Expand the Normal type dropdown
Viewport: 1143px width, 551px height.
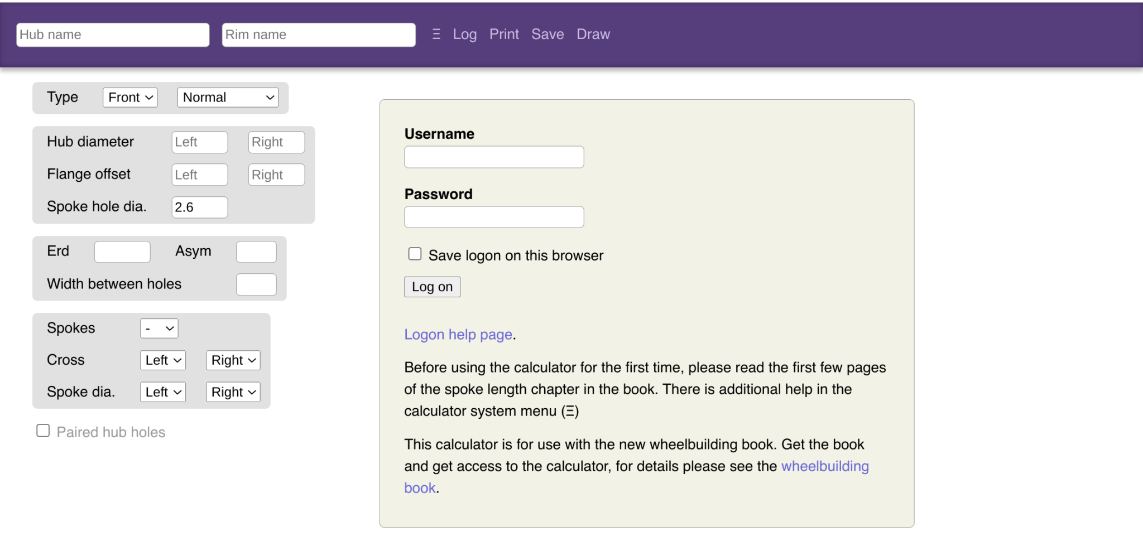point(228,98)
